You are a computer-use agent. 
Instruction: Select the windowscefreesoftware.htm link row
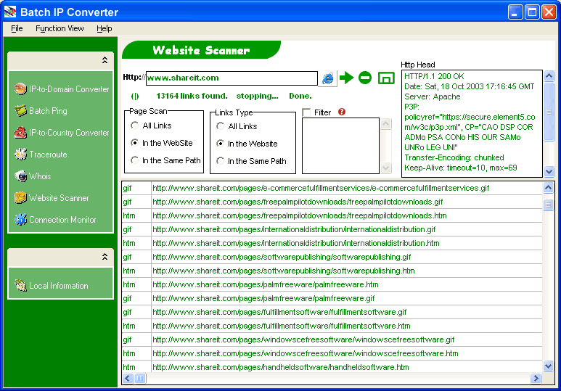tap(332, 353)
